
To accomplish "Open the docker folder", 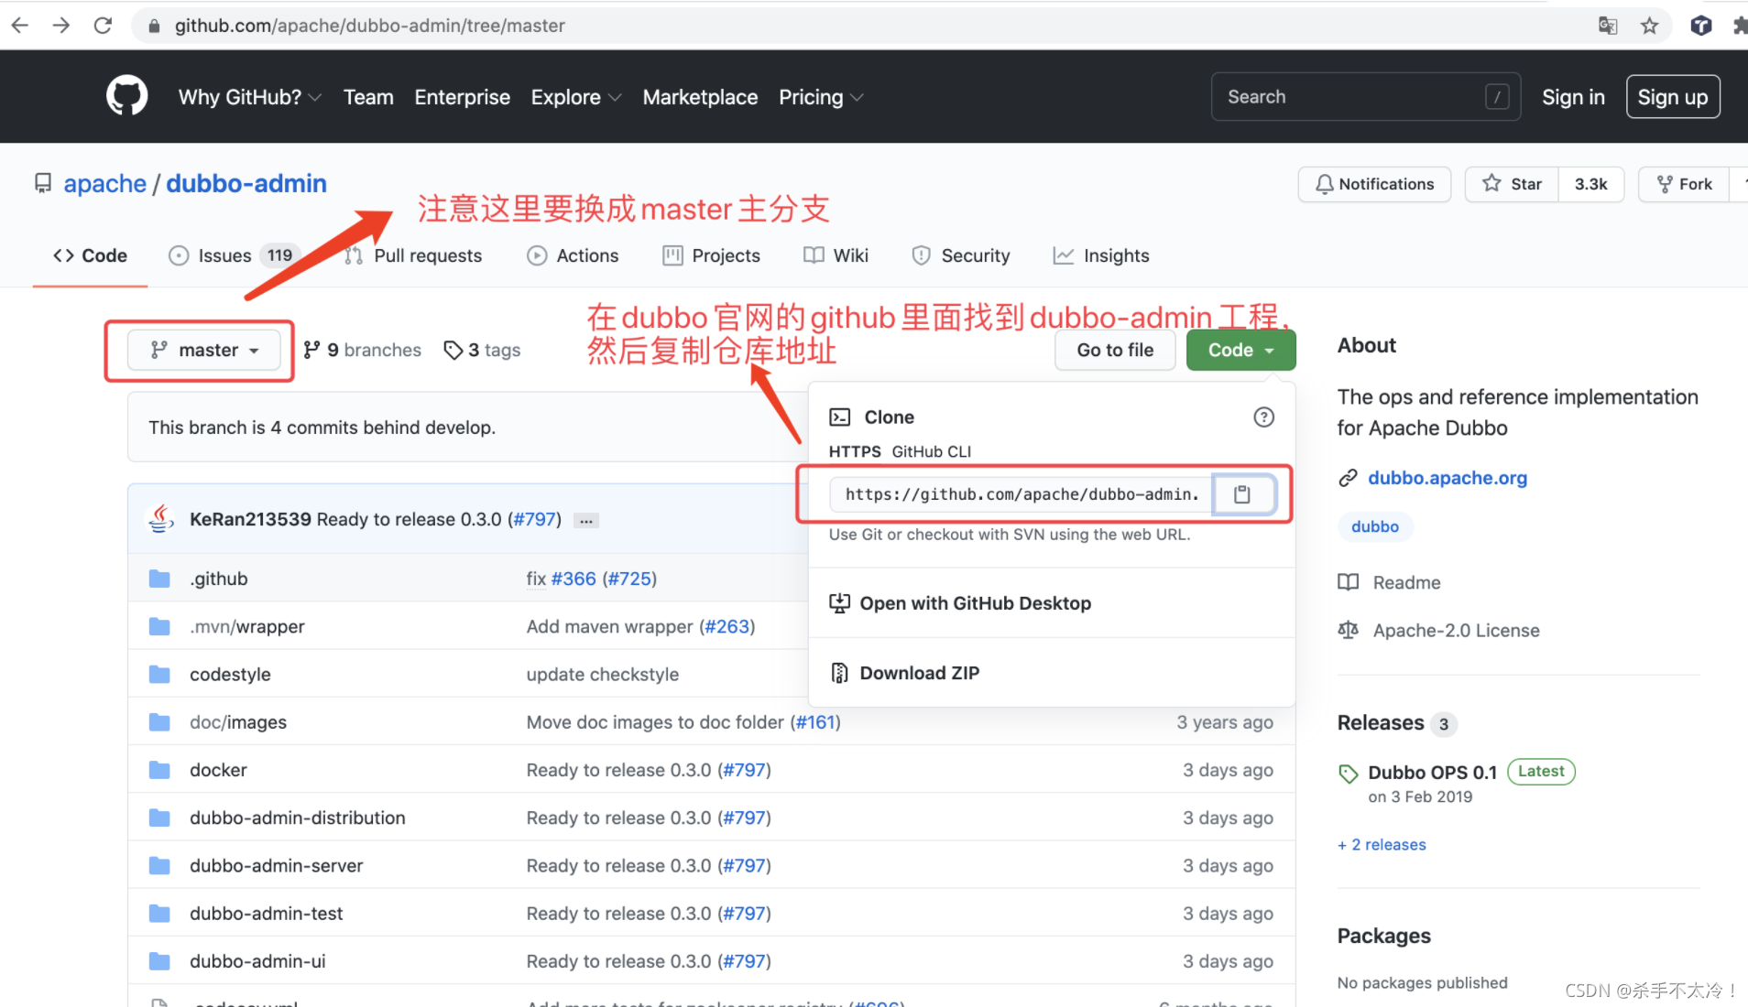I will tap(218, 770).
